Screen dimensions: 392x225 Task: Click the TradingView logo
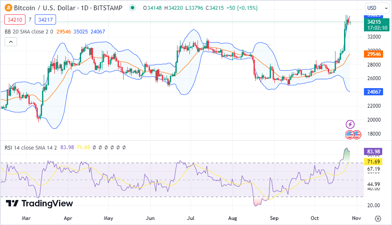click(39, 203)
